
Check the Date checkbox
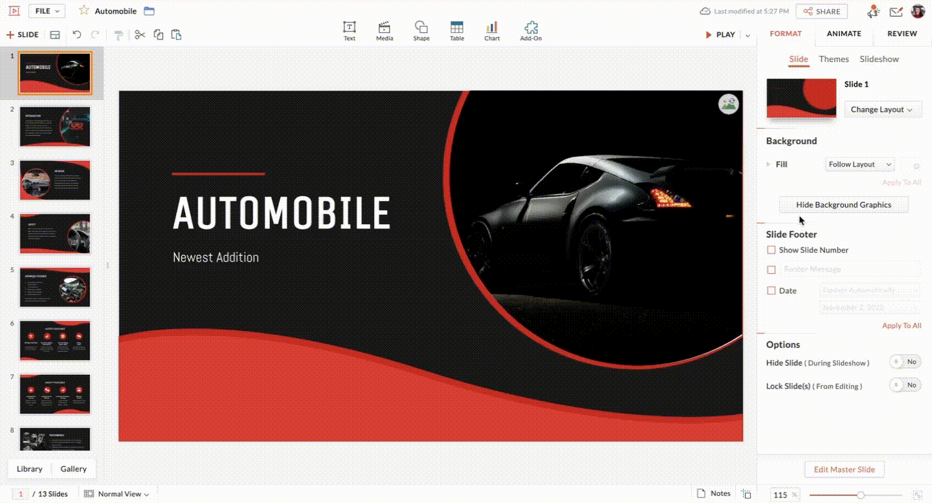pyautogui.click(x=771, y=291)
